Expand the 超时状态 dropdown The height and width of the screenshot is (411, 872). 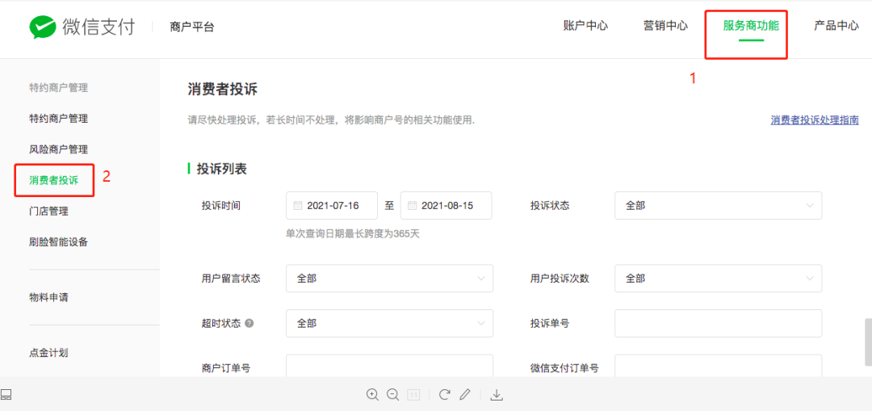(389, 323)
